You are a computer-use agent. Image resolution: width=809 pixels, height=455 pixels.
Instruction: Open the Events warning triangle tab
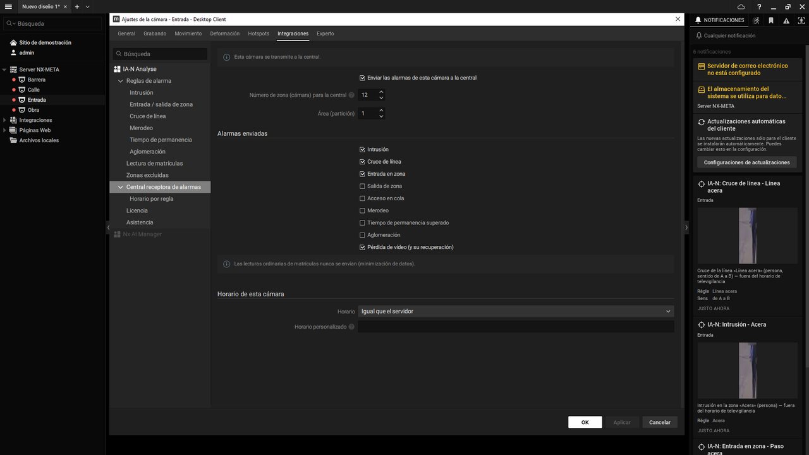[786, 20]
